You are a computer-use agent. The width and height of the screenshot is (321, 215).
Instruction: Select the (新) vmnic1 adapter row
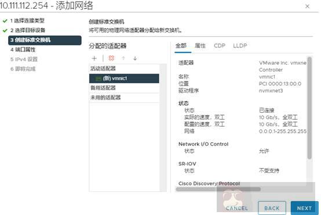124,79
